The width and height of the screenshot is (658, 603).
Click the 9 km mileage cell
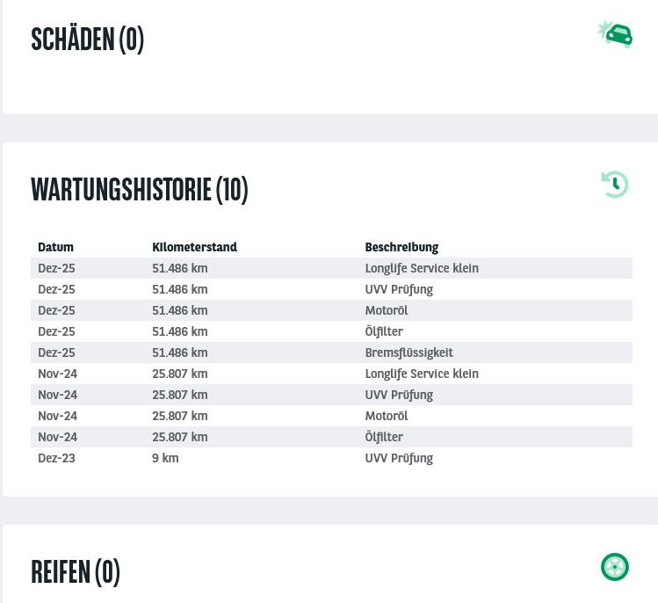tap(165, 458)
